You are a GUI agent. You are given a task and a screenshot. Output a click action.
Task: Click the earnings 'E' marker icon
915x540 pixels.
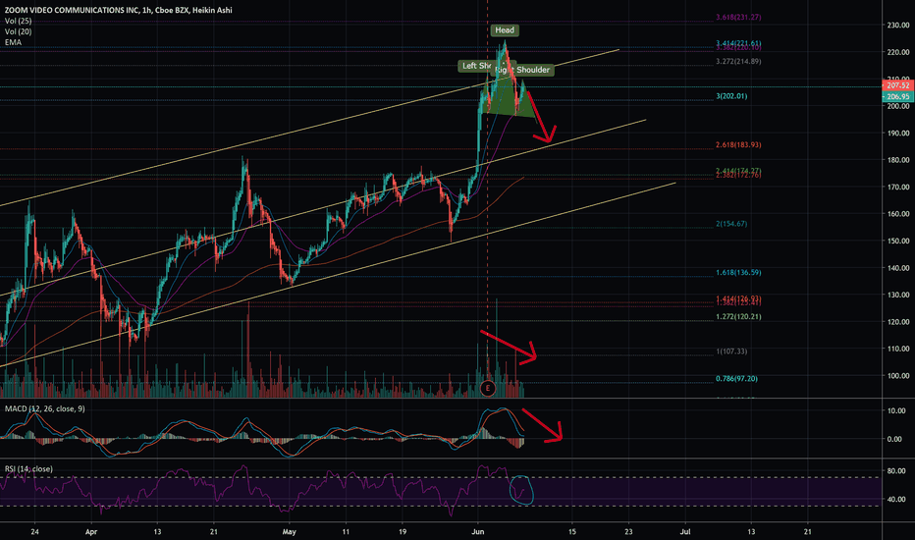[487, 388]
